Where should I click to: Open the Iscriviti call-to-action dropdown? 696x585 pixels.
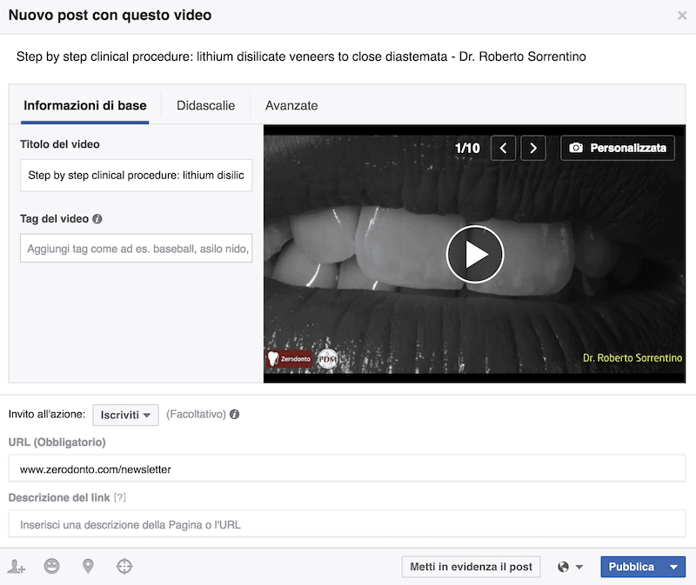pos(125,415)
